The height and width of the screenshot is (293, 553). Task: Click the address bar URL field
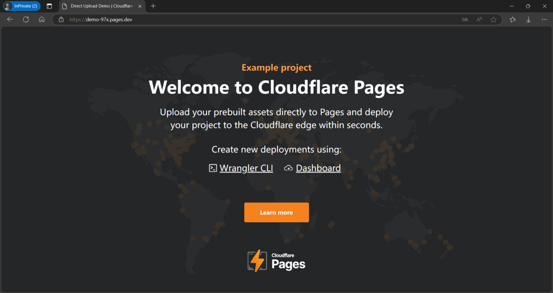point(261,19)
